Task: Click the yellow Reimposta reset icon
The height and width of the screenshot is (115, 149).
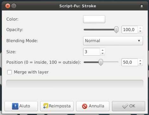Action: coord(46,106)
